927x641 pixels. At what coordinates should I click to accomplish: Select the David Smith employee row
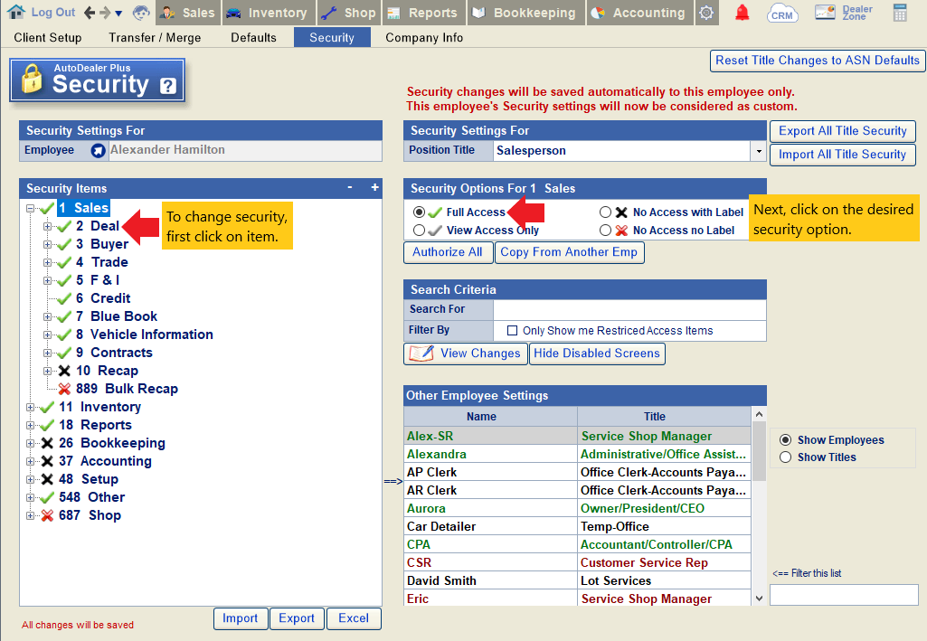[x=577, y=580]
